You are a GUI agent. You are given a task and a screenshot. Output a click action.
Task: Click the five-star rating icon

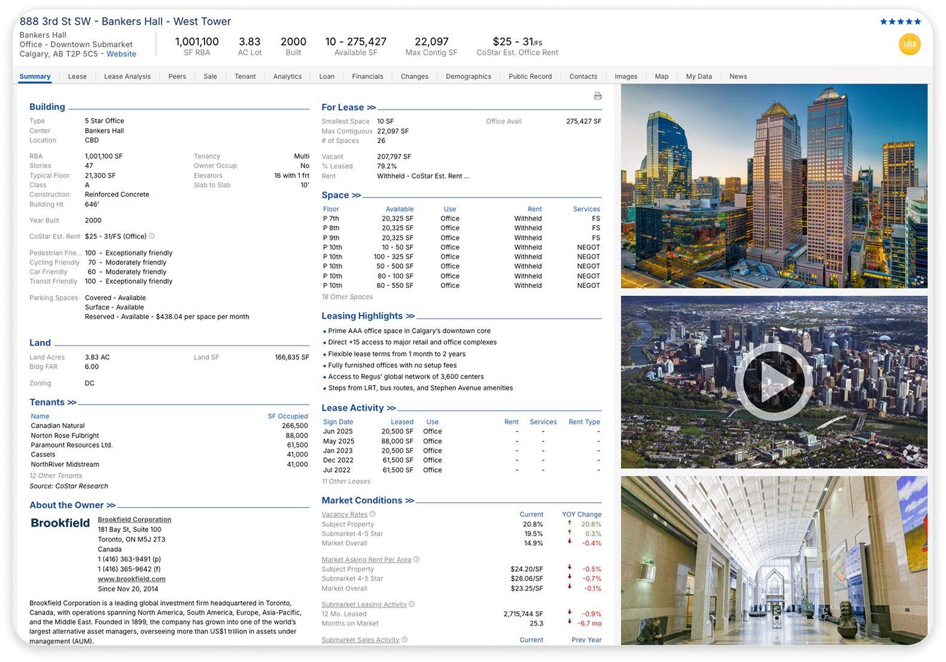click(x=901, y=22)
